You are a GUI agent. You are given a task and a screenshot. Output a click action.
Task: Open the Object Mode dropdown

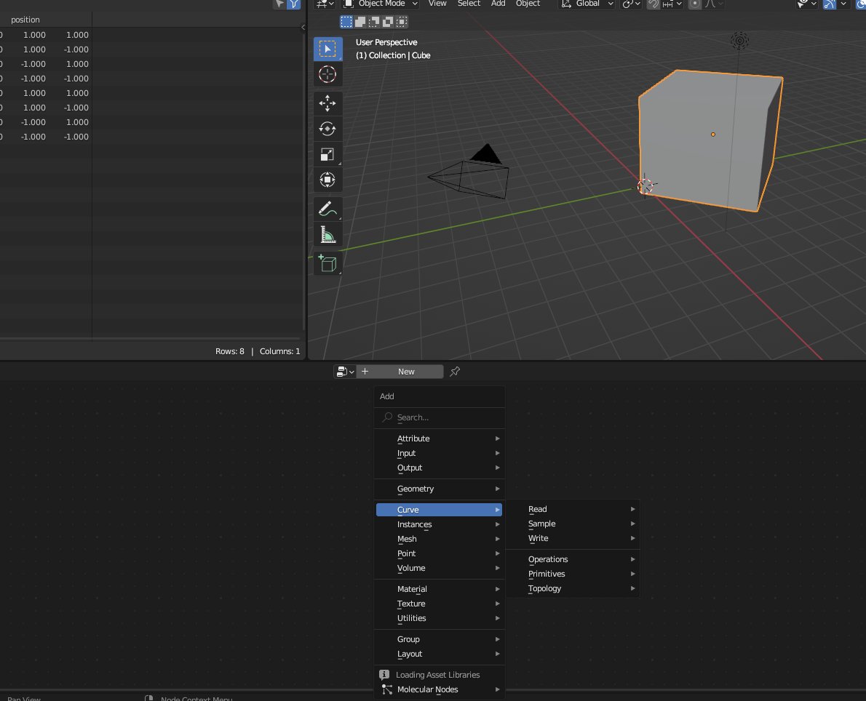[x=380, y=4]
